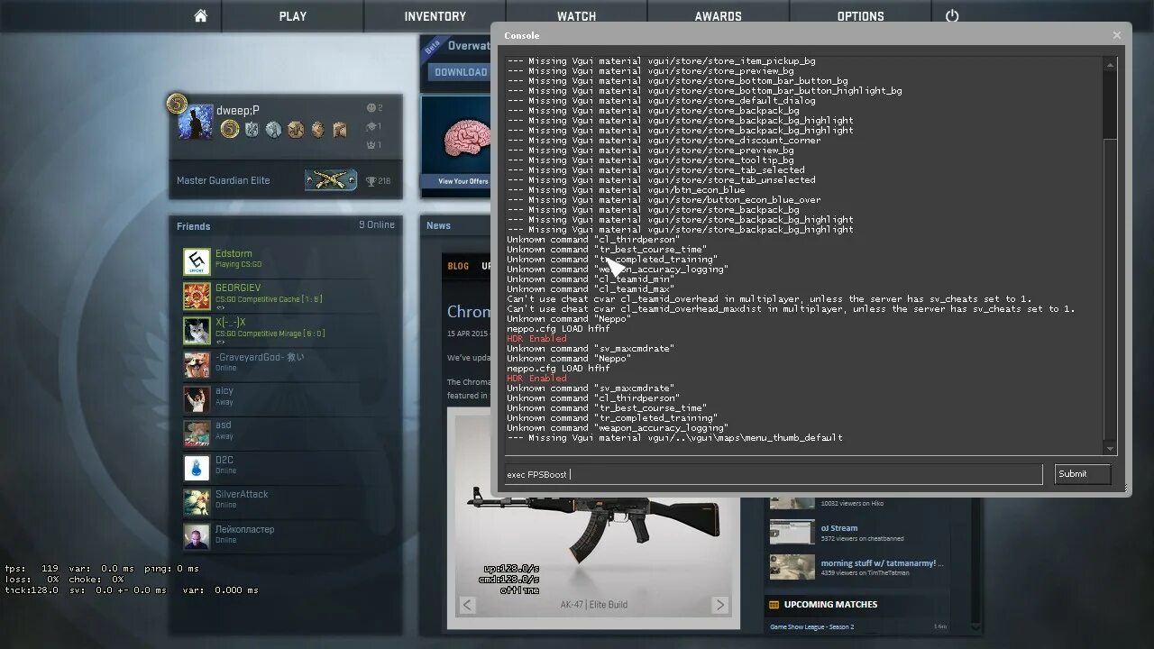Image resolution: width=1154 pixels, height=649 pixels.
Task: Click the UPCOMING MATCHES calendar icon
Action: 773,604
